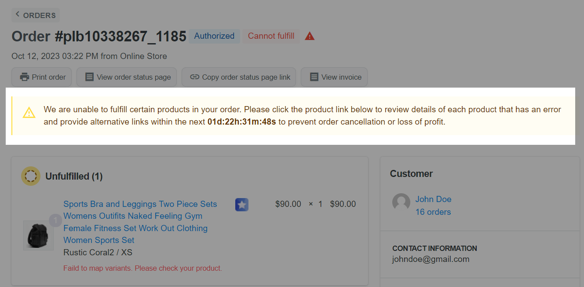
Task: Copy order status page link
Action: [240, 77]
